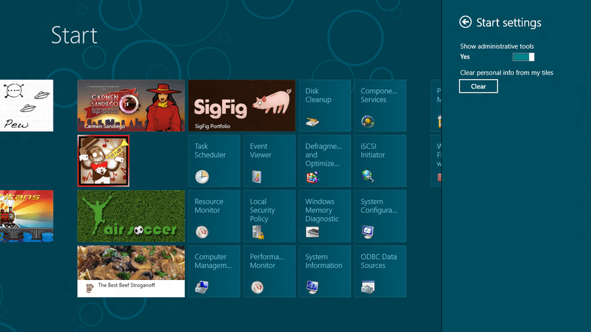Open Defragment and Optimize Drives icon
The width and height of the screenshot is (591, 332).
(312, 177)
